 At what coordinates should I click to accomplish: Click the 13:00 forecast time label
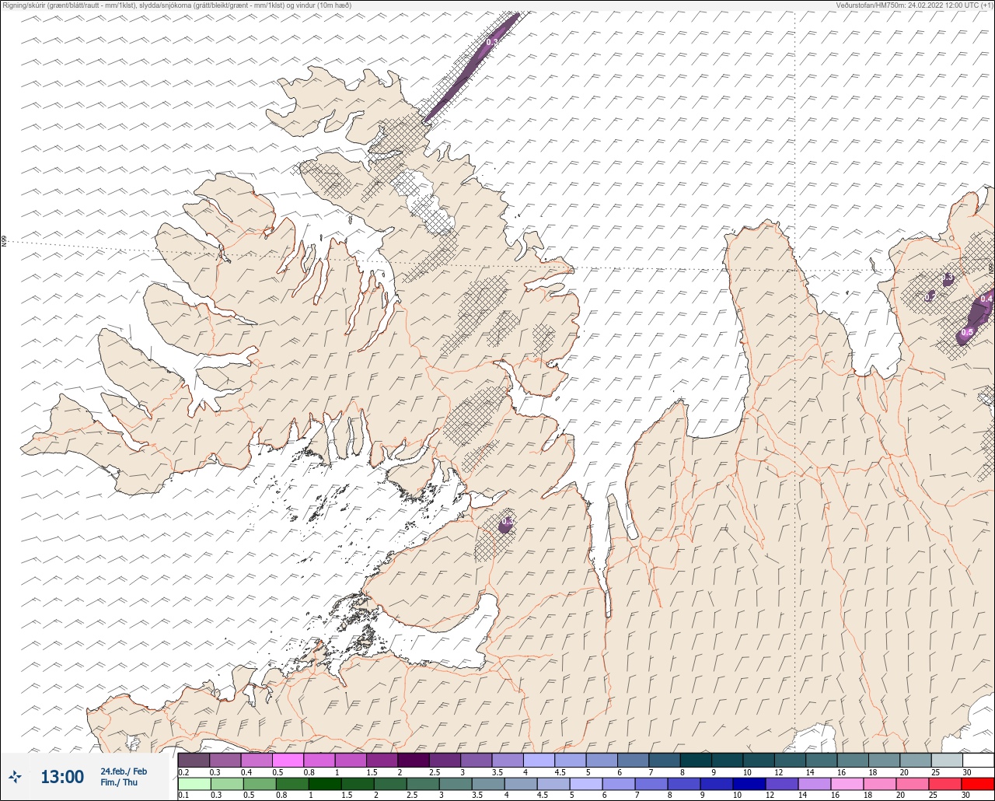[62, 777]
